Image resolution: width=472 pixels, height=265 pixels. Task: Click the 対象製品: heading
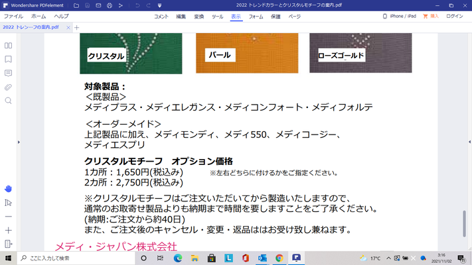coord(105,87)
